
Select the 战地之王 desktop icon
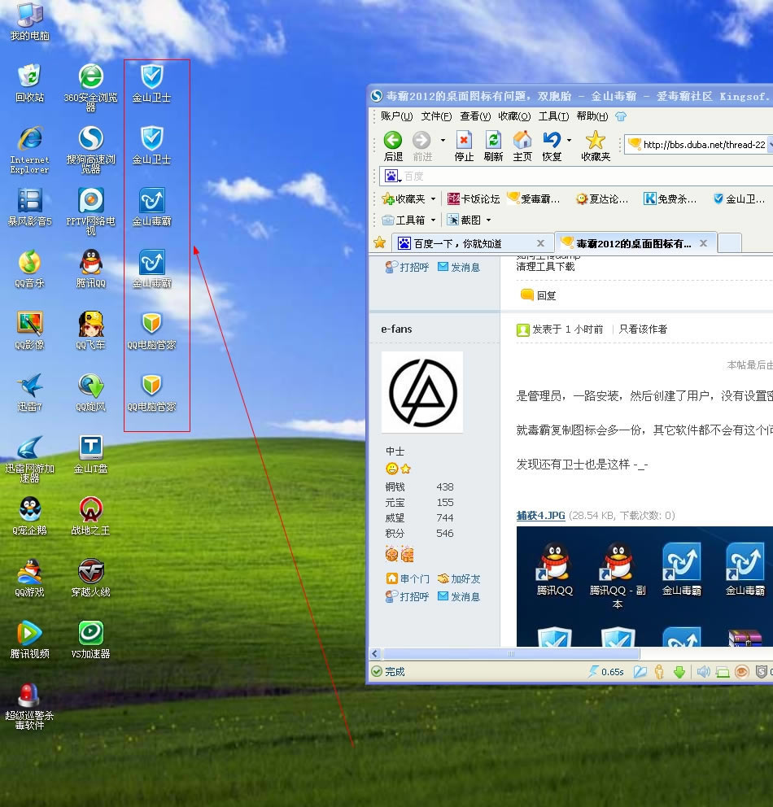90,516
